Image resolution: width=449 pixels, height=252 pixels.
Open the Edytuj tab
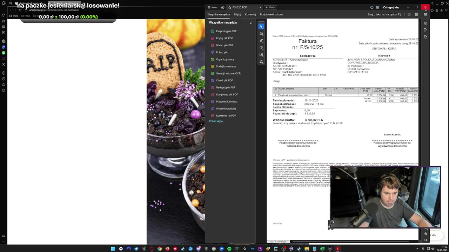point(237,14)
